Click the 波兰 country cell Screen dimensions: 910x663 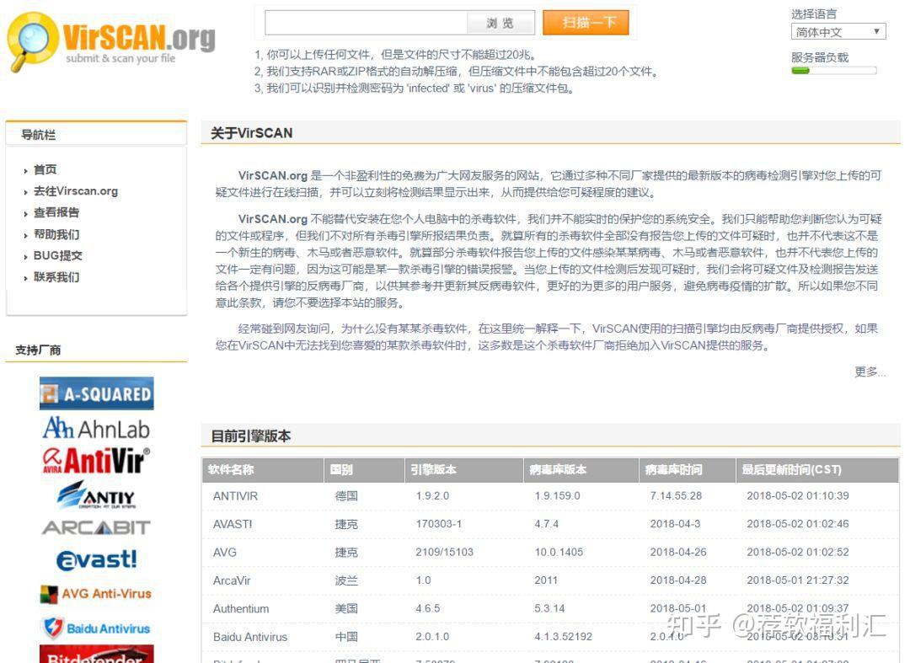[346, 580]
